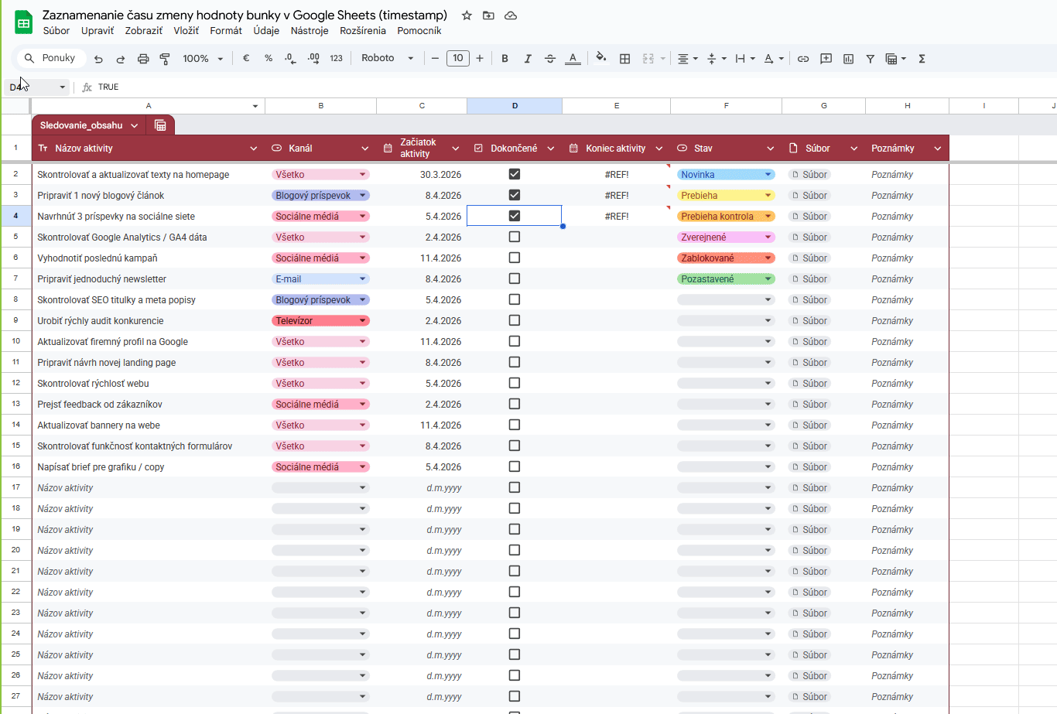
Task: Select the paint format tool
Action: 165,58
